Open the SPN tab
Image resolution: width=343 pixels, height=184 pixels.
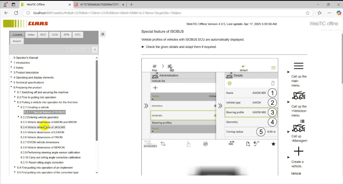click(66, 35)
